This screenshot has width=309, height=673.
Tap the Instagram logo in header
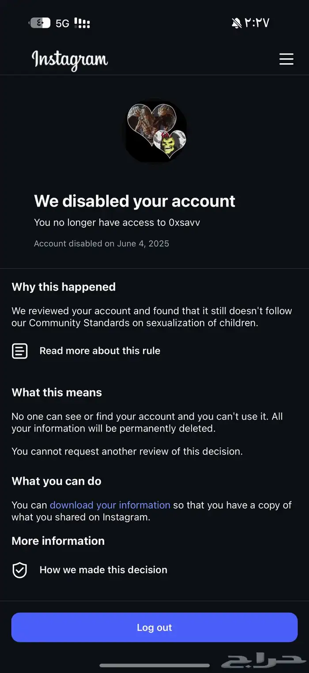pos(70,60)
